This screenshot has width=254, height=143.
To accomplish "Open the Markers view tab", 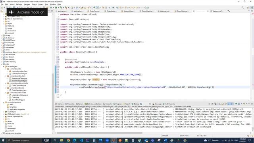I will coord(60,104).
